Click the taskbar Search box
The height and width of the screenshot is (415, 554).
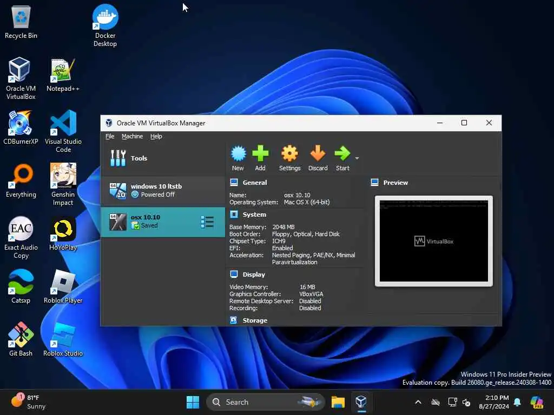tap(265, 402)
